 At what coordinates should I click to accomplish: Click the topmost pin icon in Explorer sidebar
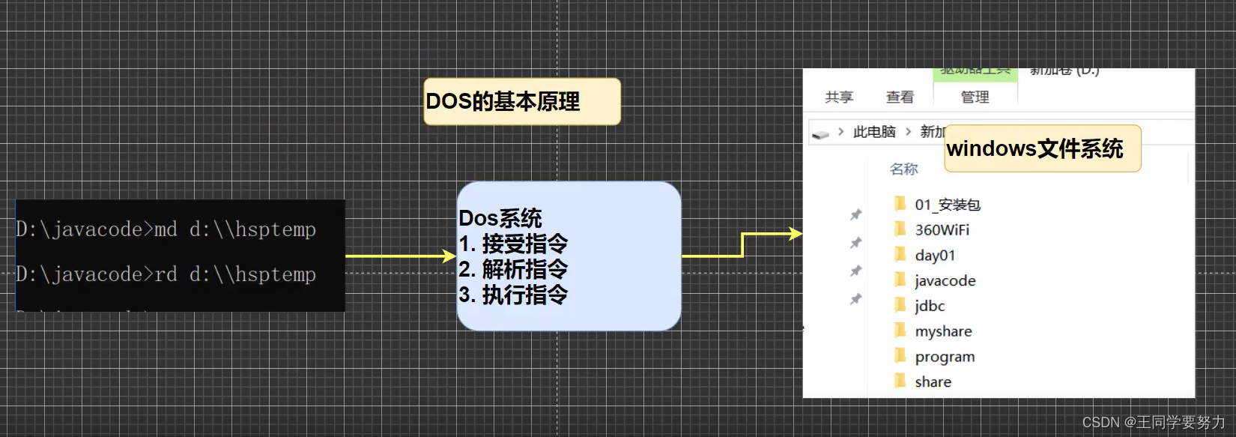pyautogui.click(x=855, y=215)
